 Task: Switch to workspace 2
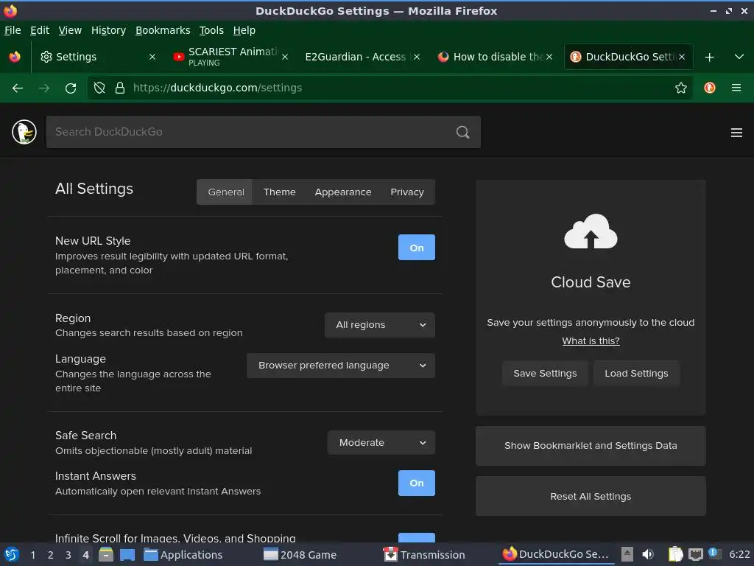51,555
